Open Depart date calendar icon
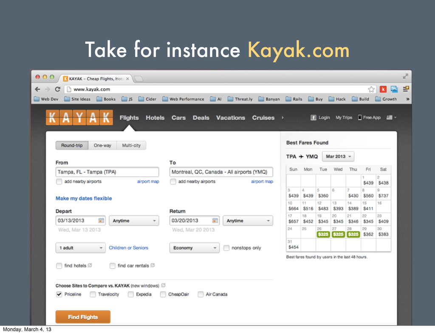This screenshot has height=334, width=435. tap(101, 220)
